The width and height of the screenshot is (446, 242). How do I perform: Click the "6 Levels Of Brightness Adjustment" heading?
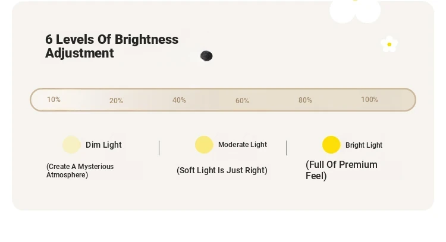(112, 46)
